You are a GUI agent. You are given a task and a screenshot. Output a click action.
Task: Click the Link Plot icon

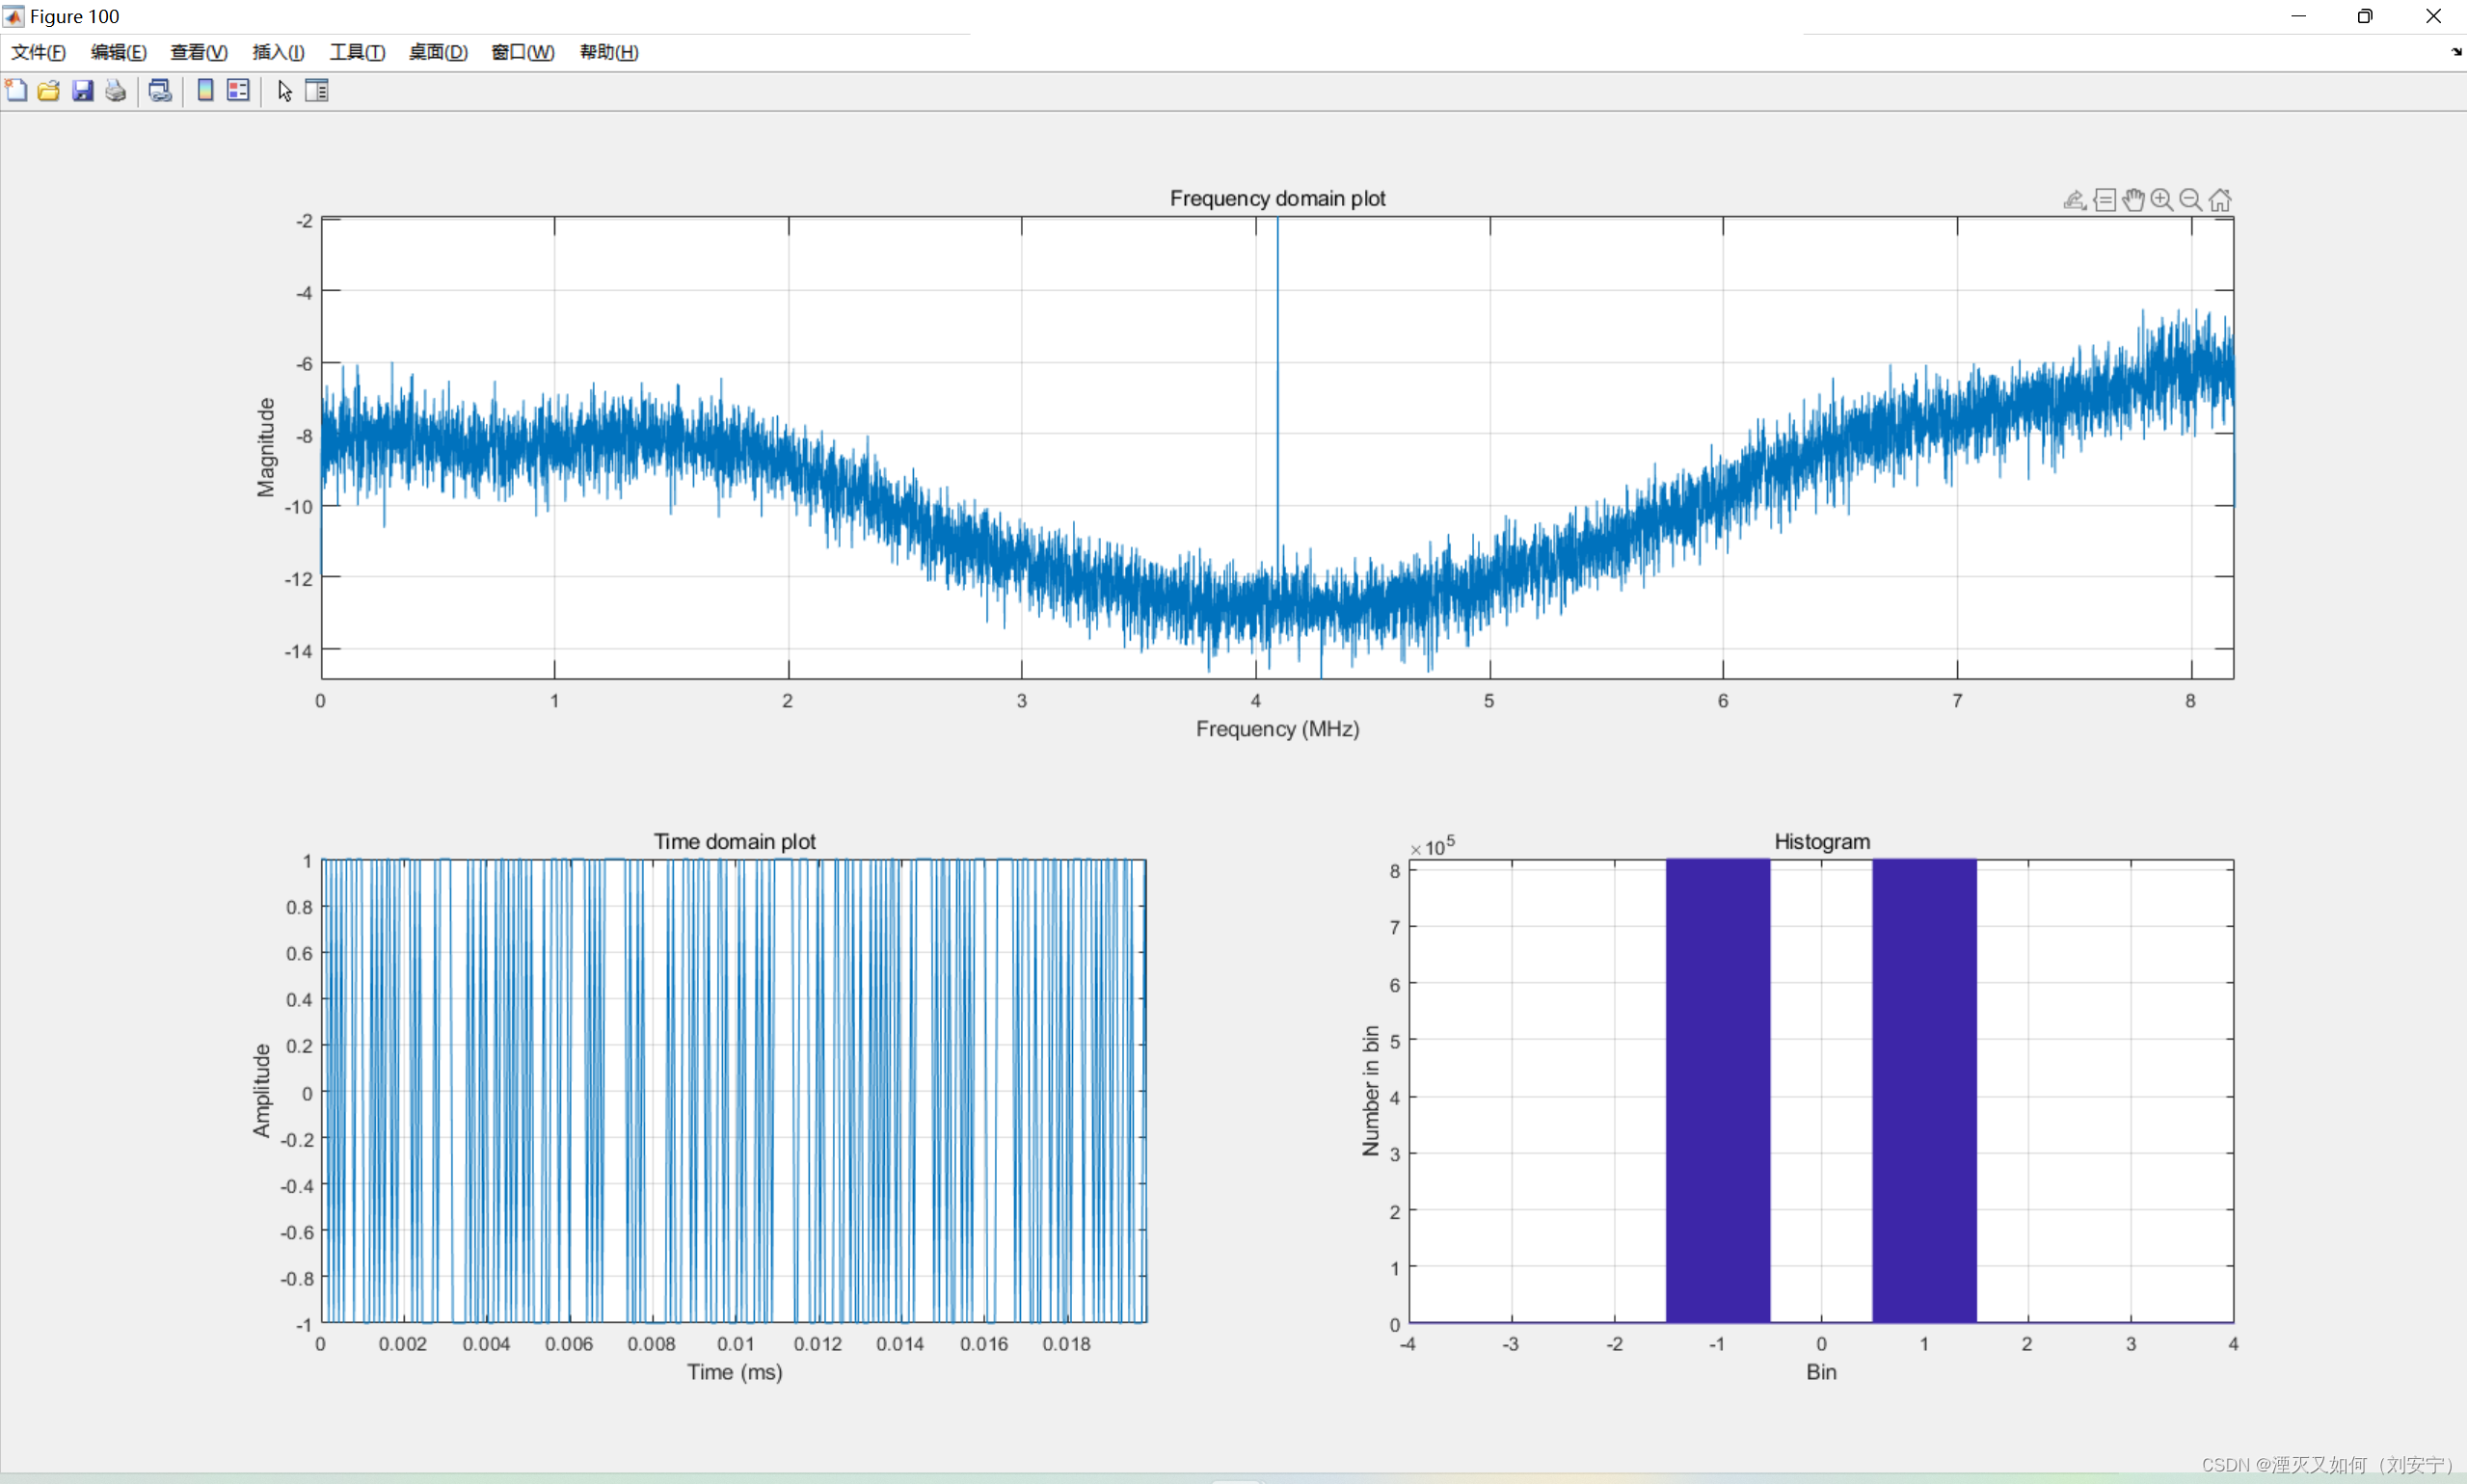(x=160, y=91)
